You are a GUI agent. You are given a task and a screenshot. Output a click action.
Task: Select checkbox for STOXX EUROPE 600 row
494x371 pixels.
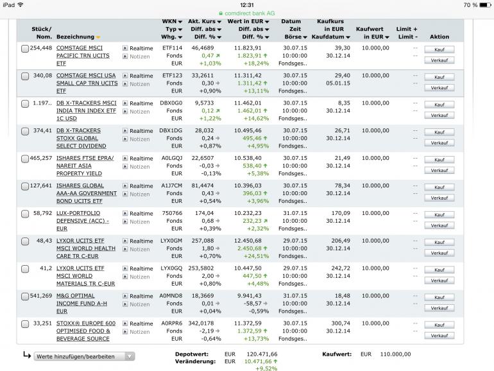[25, 324]
